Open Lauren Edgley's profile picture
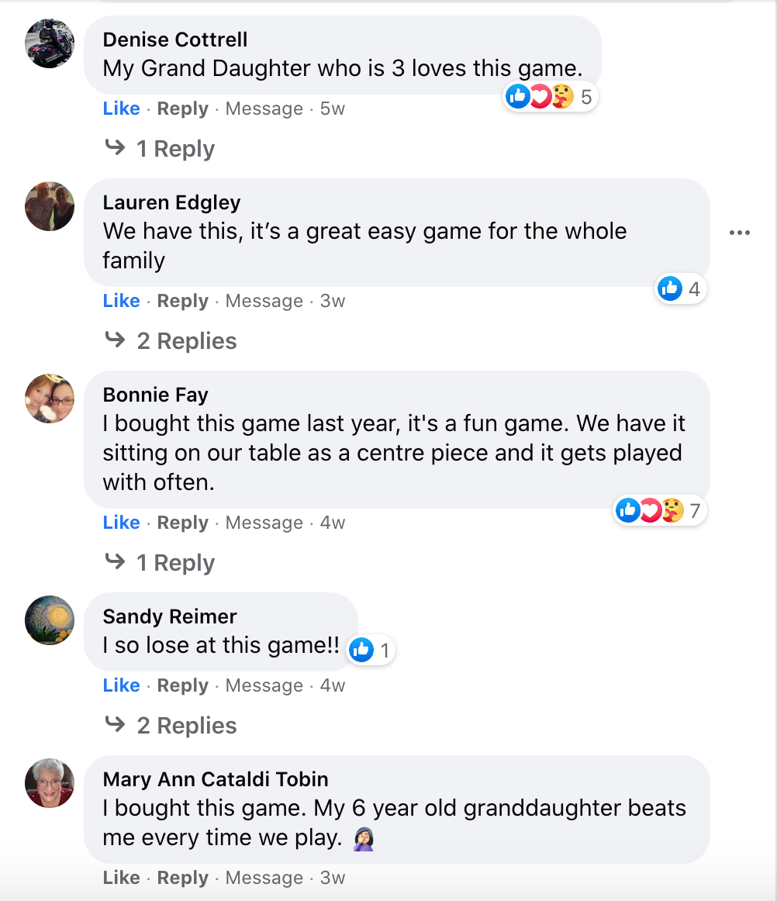Image resolution: width=777 pixels, height=901 pixels. [50, 206]
